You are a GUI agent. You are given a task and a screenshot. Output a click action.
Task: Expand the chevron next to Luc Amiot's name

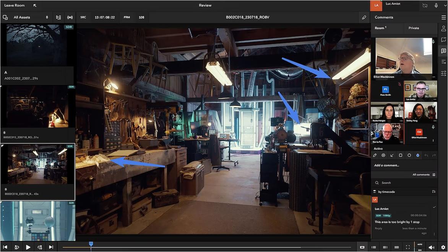pos(446,5)
